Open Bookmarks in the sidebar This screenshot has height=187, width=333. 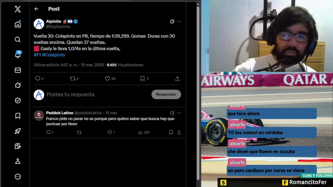pyautogui.click(x=18, y=116)
